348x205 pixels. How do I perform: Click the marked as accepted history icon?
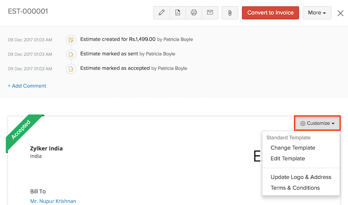point(71,69)
